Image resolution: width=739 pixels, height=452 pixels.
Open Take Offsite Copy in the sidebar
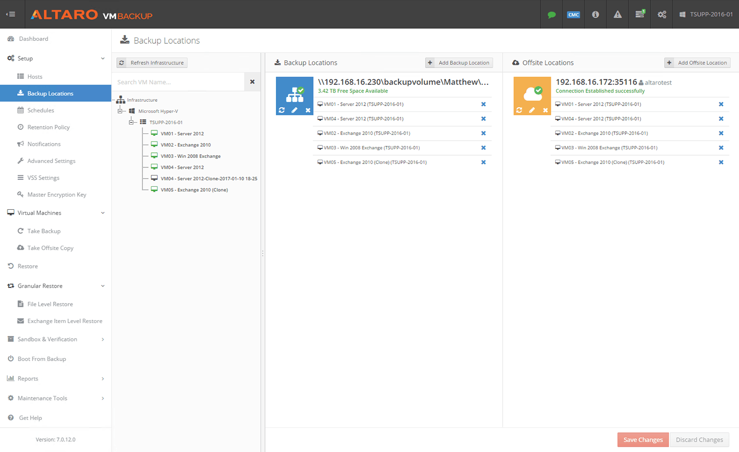pyautogui.click(x=50, y=248)
